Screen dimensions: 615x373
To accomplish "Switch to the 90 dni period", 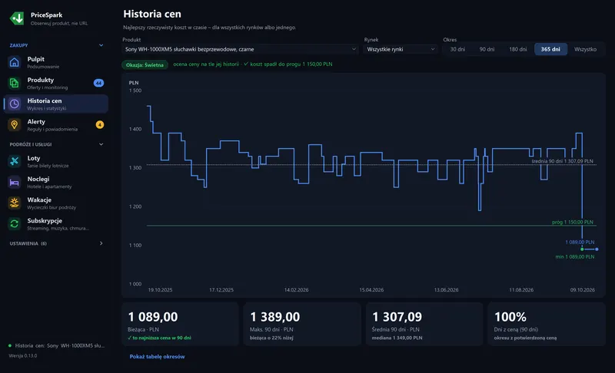I will (487, 49).
